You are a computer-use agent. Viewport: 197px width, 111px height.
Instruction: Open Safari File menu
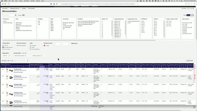tap(10, 1)
